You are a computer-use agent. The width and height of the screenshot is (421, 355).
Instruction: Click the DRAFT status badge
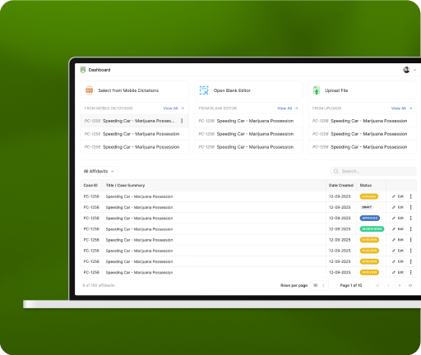(x=367, y=207)
